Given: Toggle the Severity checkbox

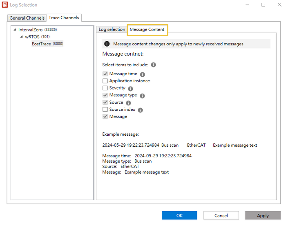Looking at the screenshot, I should click(x=105, y=88).
